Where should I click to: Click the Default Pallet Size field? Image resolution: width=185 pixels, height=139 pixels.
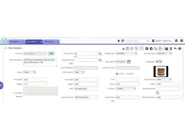click(x=168, y=97)
